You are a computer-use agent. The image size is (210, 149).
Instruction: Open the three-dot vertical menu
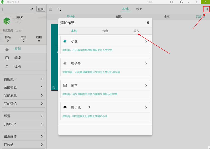(2, 9)
